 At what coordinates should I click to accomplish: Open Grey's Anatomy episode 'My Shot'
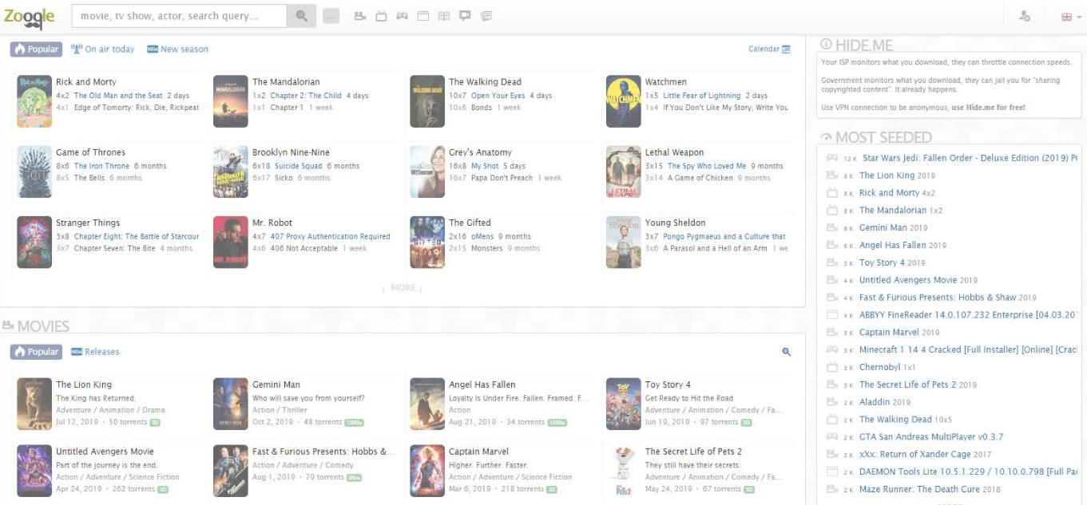[485, 166]
